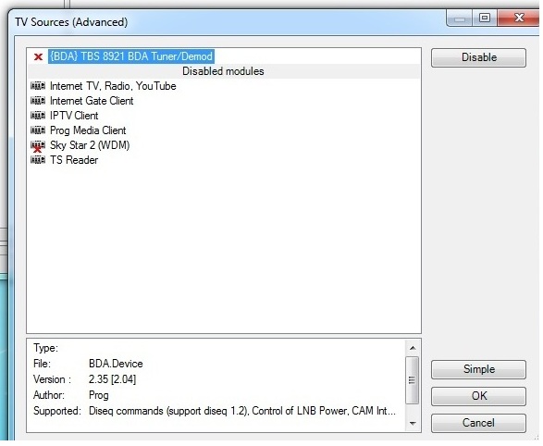Confirm with the OK button

click(478, 396)
